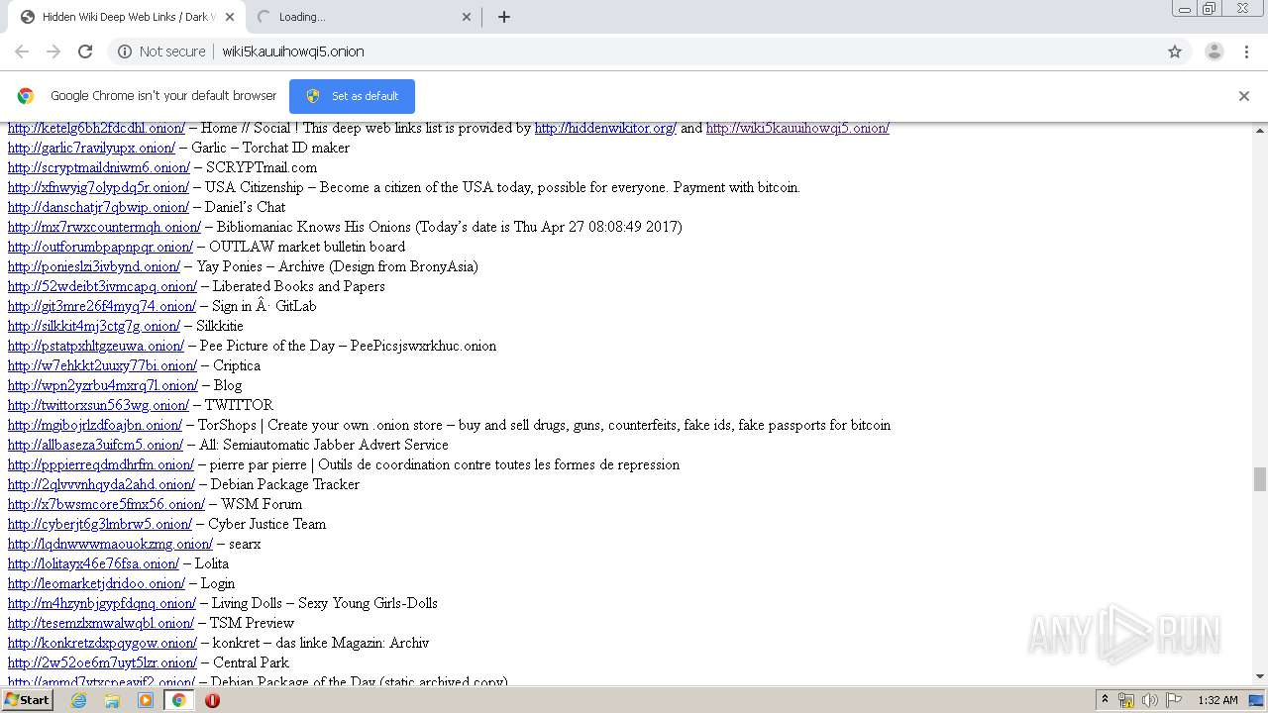The width and height of the screenshot is (1268, 713).
Task: Open the git3mre26f4myq74.onion link
Action: click(x=102, y=306)
